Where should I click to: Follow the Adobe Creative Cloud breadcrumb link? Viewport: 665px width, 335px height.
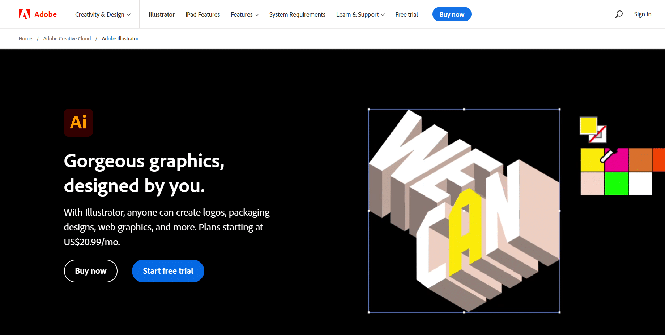click(67, 38)
